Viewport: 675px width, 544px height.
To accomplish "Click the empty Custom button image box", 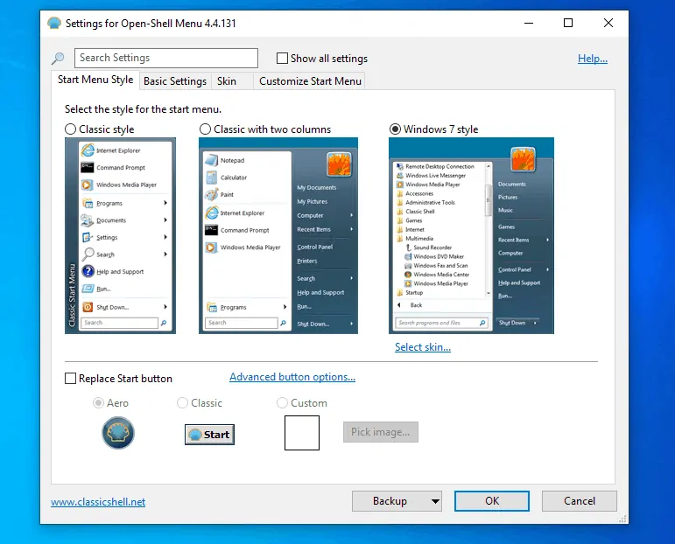I will click(x=301, y=433).
